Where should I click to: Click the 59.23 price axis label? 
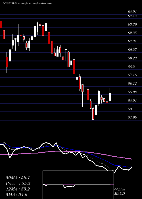[132, 58]
